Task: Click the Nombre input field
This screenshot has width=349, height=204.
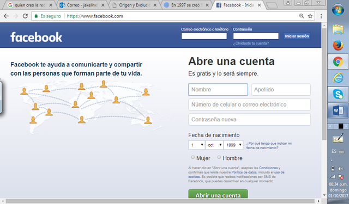Action: tap(218, 89)
